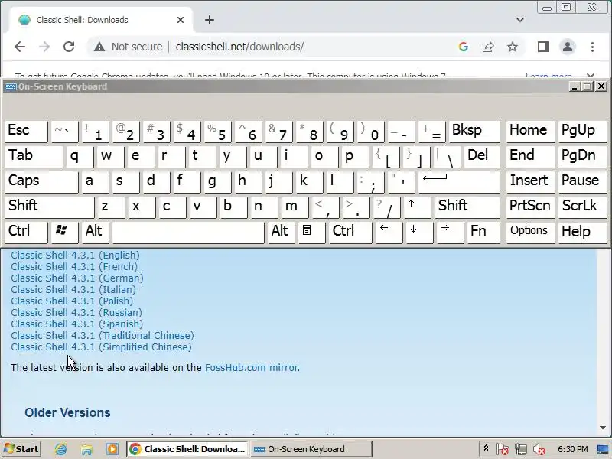Viewport: 612px width, 459px height.
Task: Launch Internet Explorer from the taskbar
Action: click(x=60, y=449)
